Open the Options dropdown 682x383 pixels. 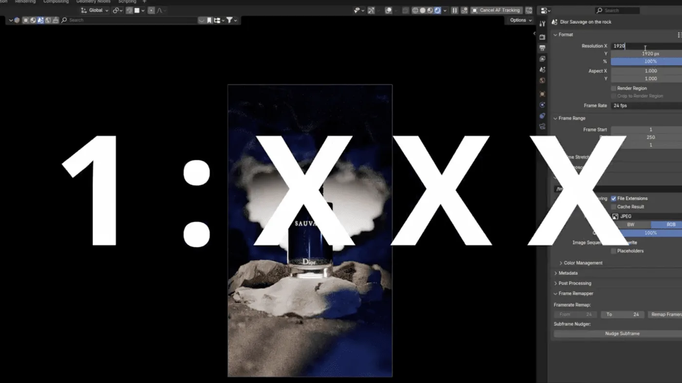(x=521, y=20)
